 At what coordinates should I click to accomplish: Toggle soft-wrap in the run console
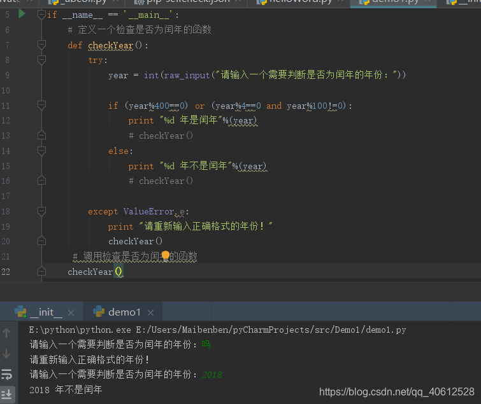click(6, 374)
